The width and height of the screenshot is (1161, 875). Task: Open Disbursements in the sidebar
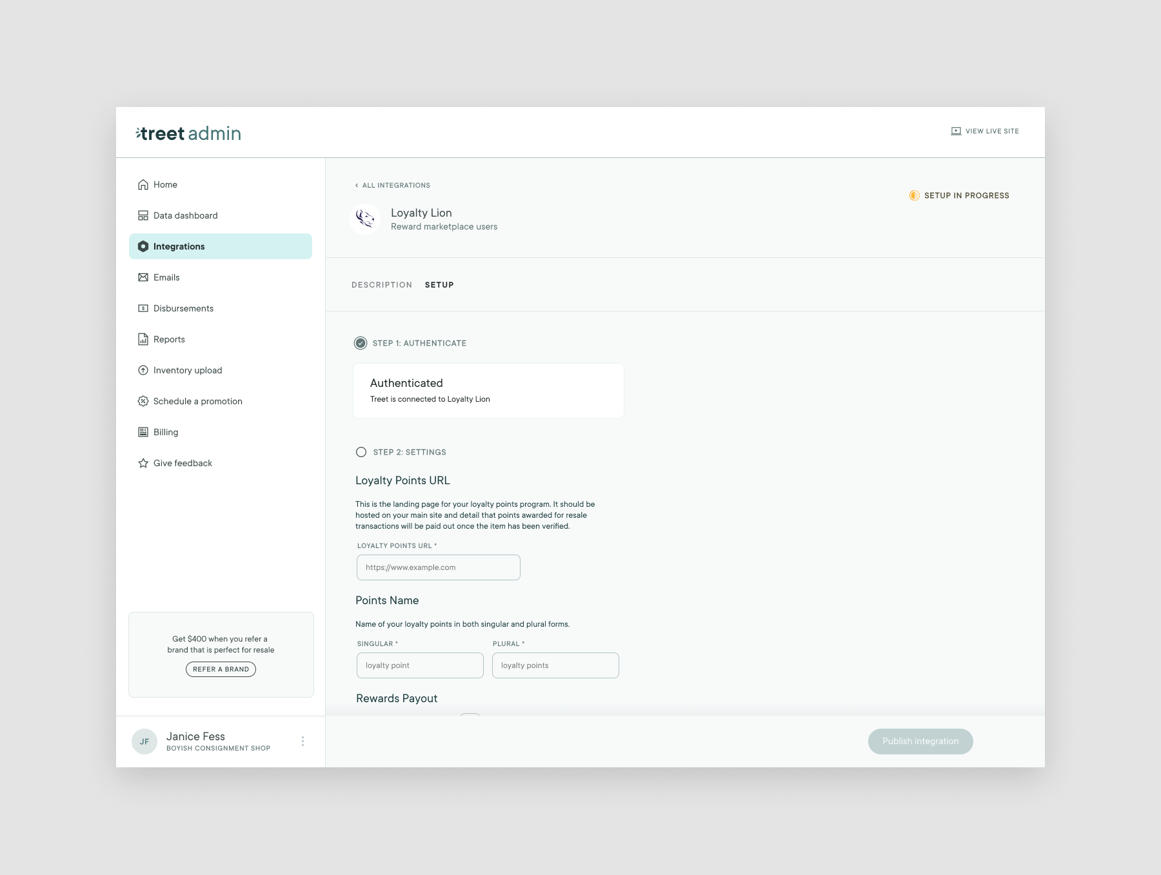click(221, 308)
